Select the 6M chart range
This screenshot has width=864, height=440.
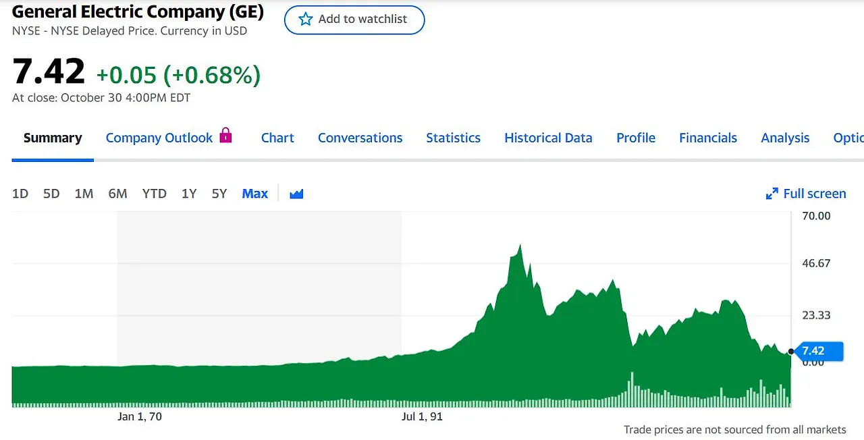pyautogui.click(x=117, y=194)
